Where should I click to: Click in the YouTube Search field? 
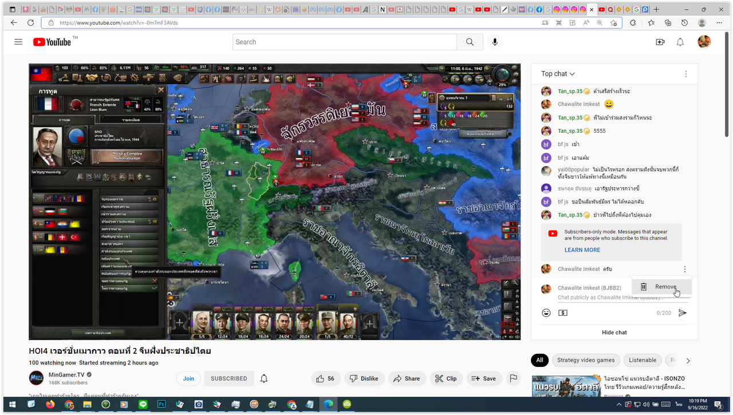pos(345,42)
